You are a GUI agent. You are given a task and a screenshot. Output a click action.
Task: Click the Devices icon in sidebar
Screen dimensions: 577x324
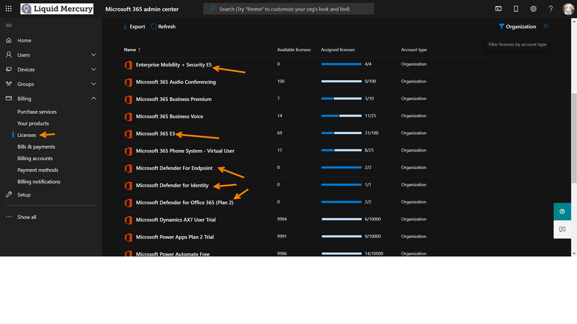pos(9,69)
